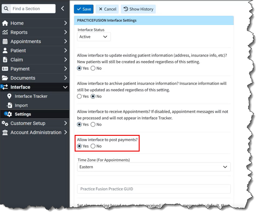
Task: Open the Payment menu item
Action: pyautogui.click(x=35, y=69)
